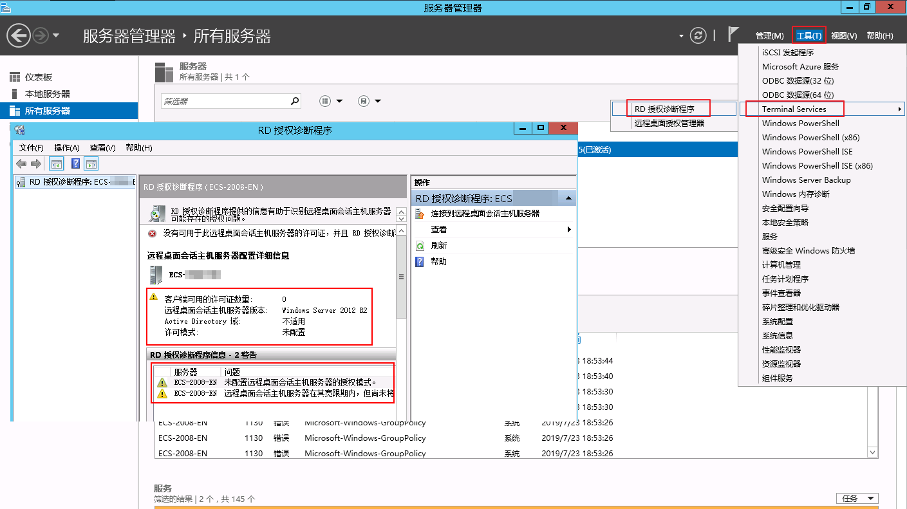Screen dimensions: 907x509
Task: Select Windows PowerShell ISE (x86) in the Tools menu
Action: [x=818, y=166]
